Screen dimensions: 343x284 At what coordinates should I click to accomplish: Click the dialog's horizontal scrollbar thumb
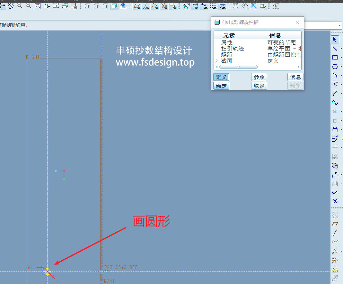(238, 67)
